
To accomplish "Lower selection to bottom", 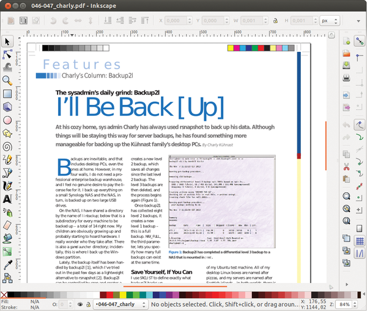I will pos(108,21).
